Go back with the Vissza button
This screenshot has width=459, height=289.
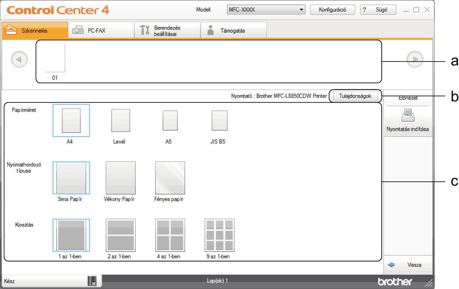point(408,265)
